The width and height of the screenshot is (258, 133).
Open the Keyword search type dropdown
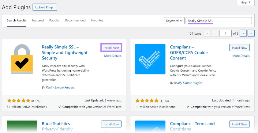(x=174, y=21)
